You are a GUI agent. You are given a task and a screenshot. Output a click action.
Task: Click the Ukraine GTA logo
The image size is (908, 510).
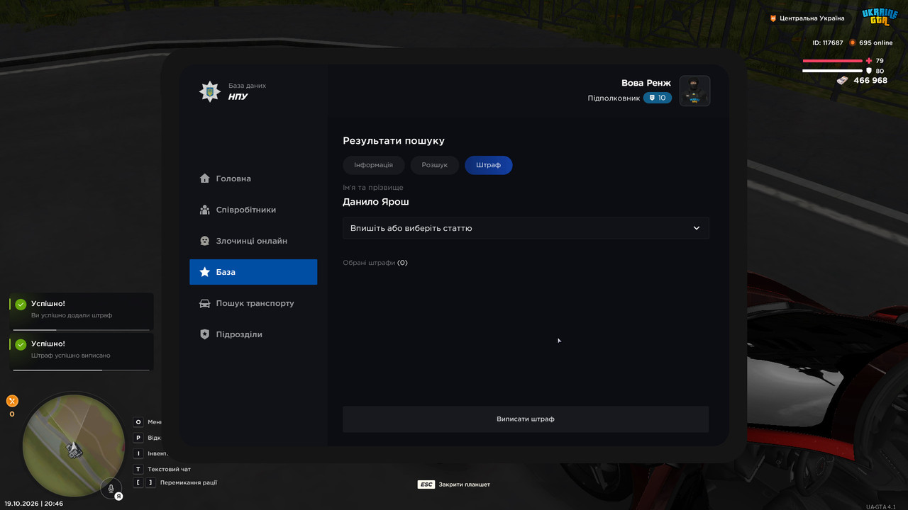880,17
